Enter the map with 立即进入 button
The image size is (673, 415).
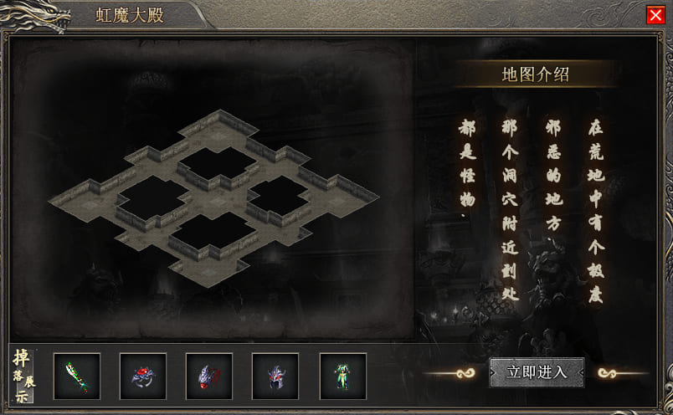click(x=537, y=372)
